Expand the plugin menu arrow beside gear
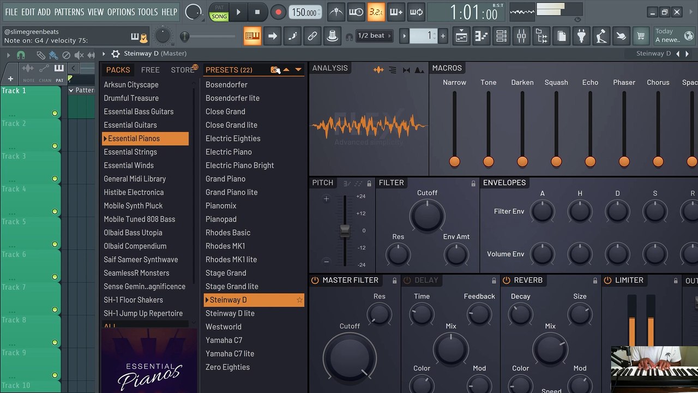Image resolution: width=698 pixels, height=393 pixels. pyautogui.click(x=104, y=53)
